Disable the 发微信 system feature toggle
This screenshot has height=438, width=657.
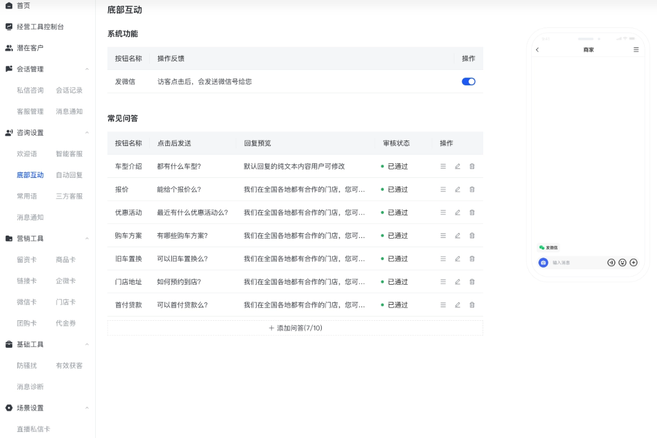click(x=468, y=80)
